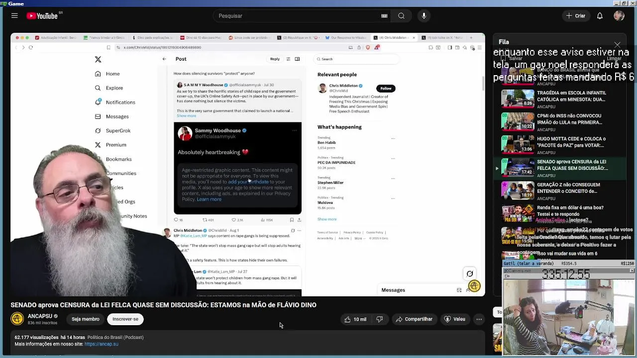Open the YouTube hamburger guide menu
Image resolution: width=637 pixels, height=358 pixels.
coord(14,16)
